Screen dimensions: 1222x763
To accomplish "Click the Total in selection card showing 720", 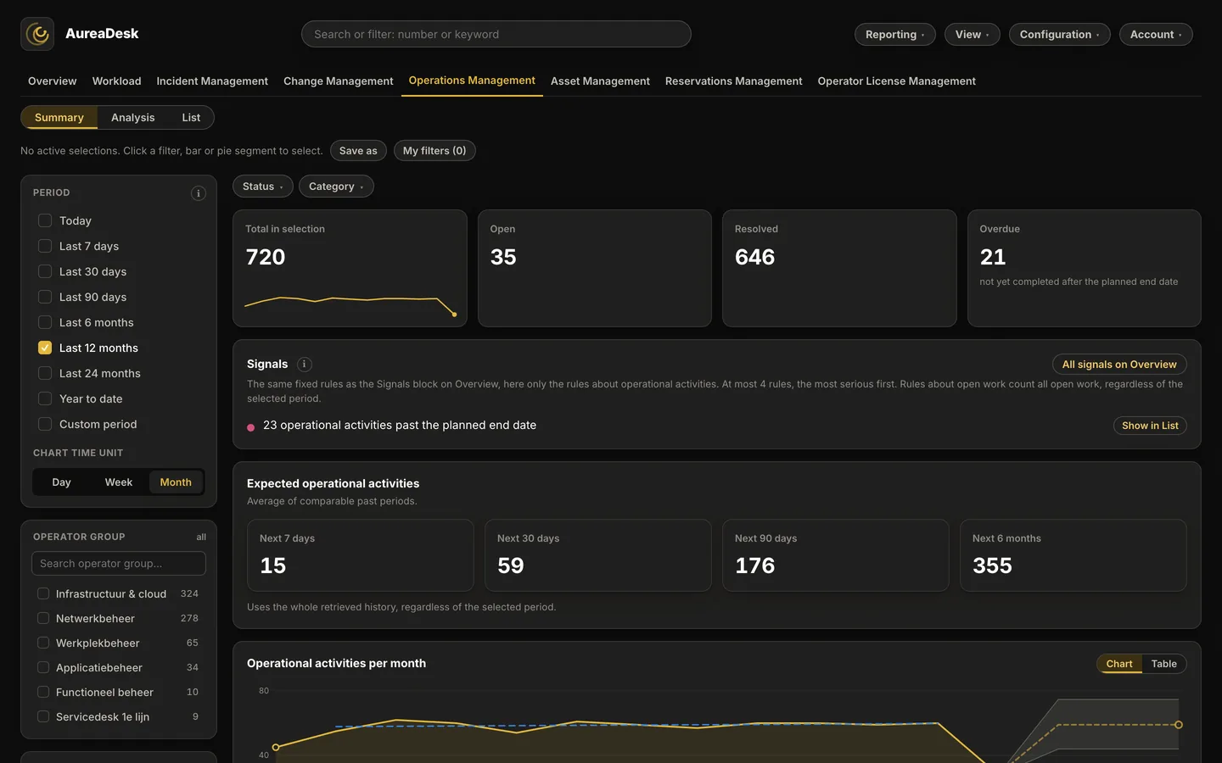I will tap(350, 268).
